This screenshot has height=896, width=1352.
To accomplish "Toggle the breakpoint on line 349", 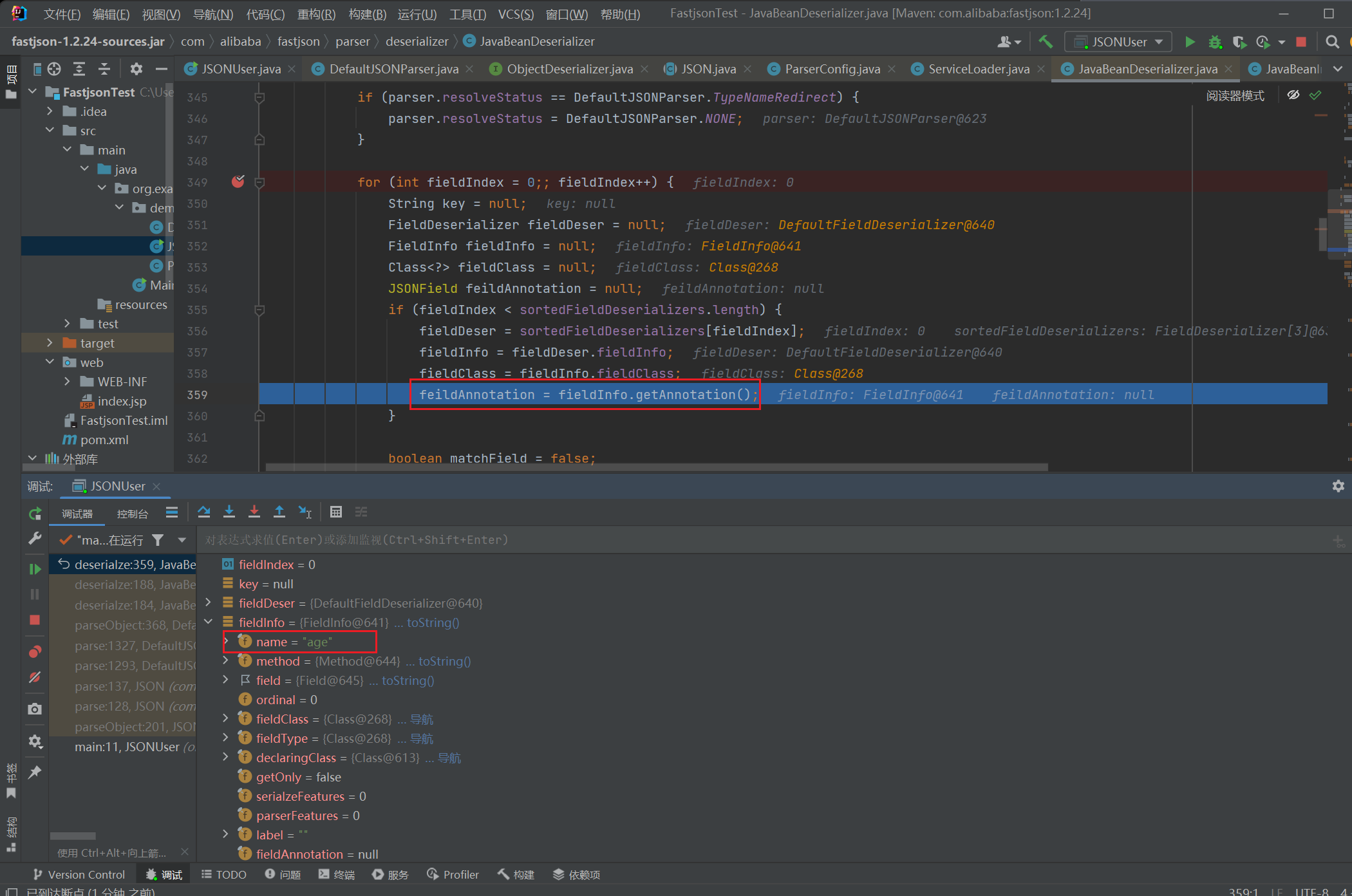I will 238,182.
